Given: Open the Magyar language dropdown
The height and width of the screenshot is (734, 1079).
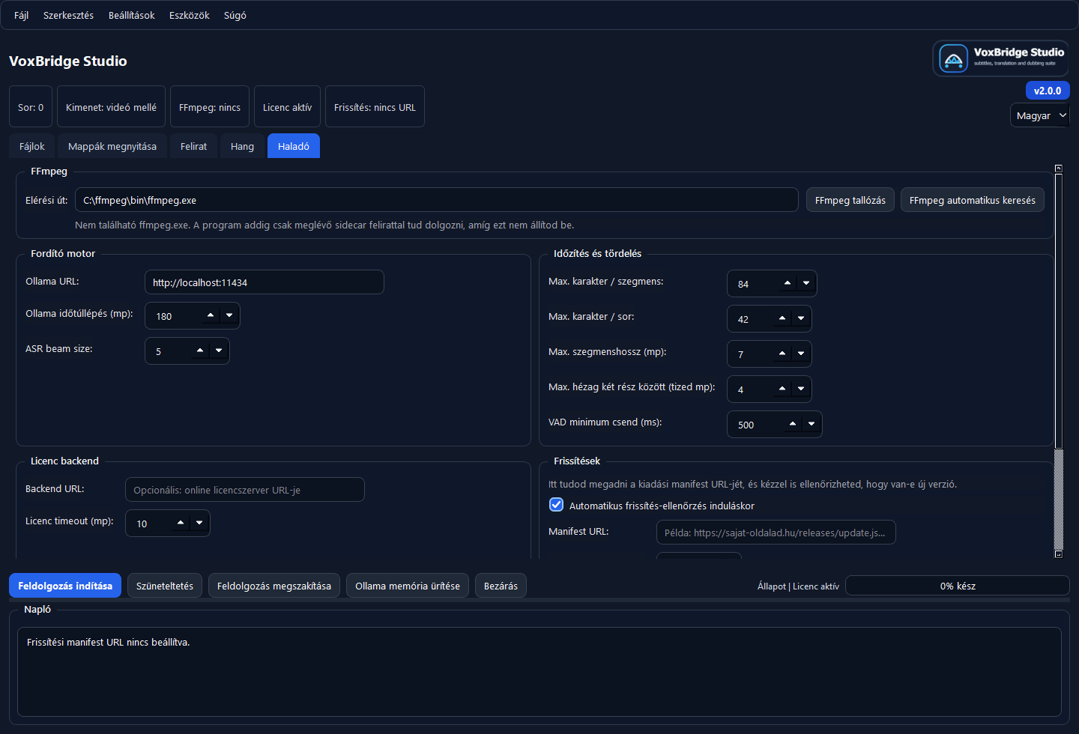Looking at the screenshot, I should click(1039, 115).
